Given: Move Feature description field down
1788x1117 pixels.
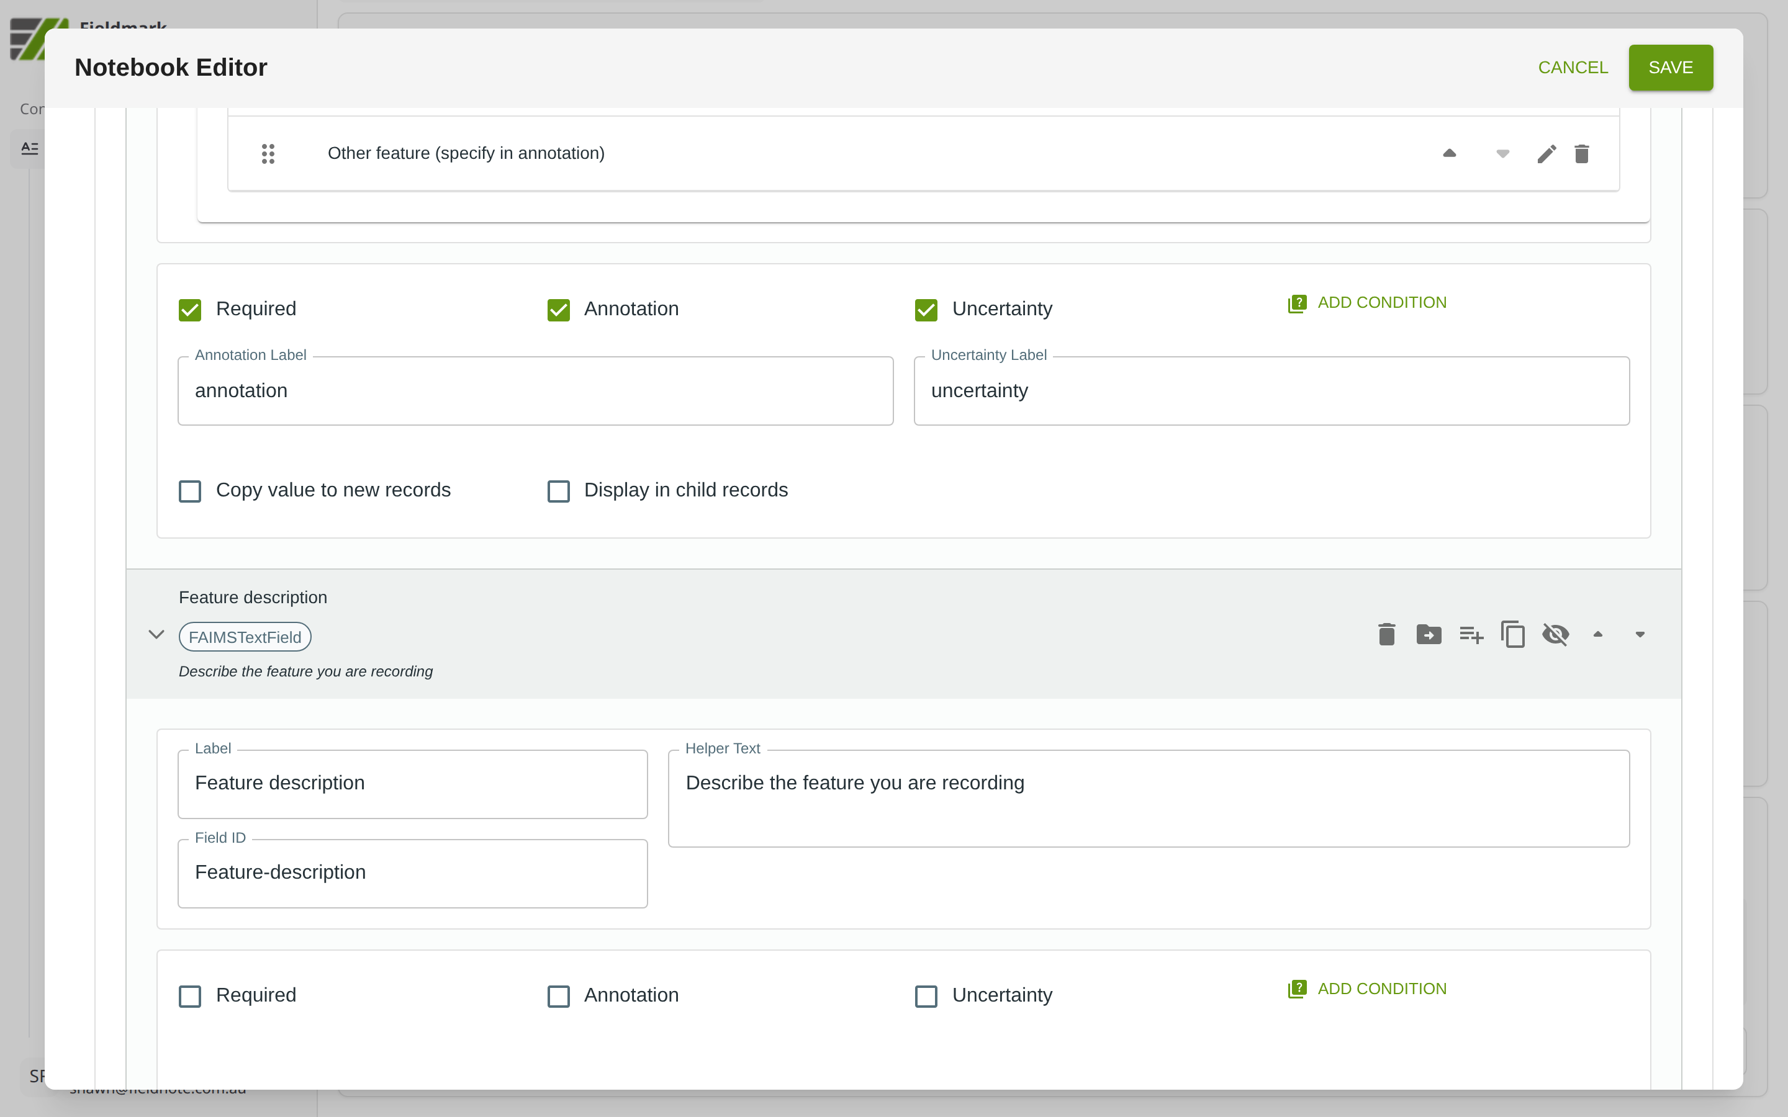Looking at the screenshot, I should (x=1640, y=635).
